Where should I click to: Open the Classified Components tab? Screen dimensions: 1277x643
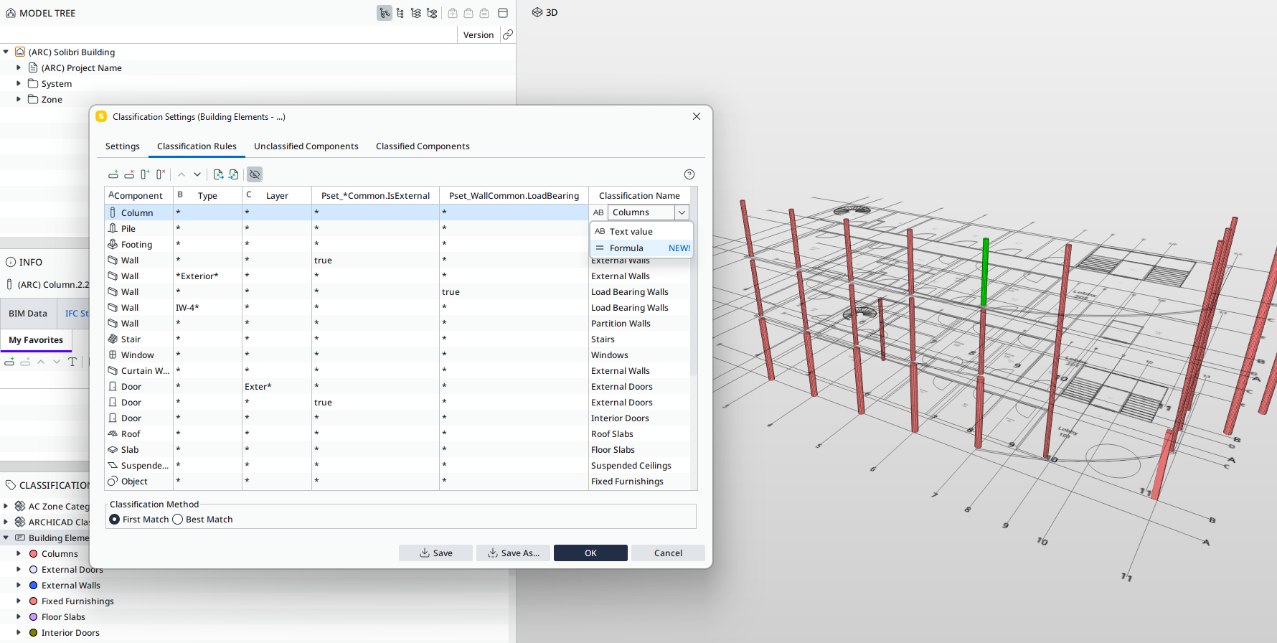click(x=423, y=146)
